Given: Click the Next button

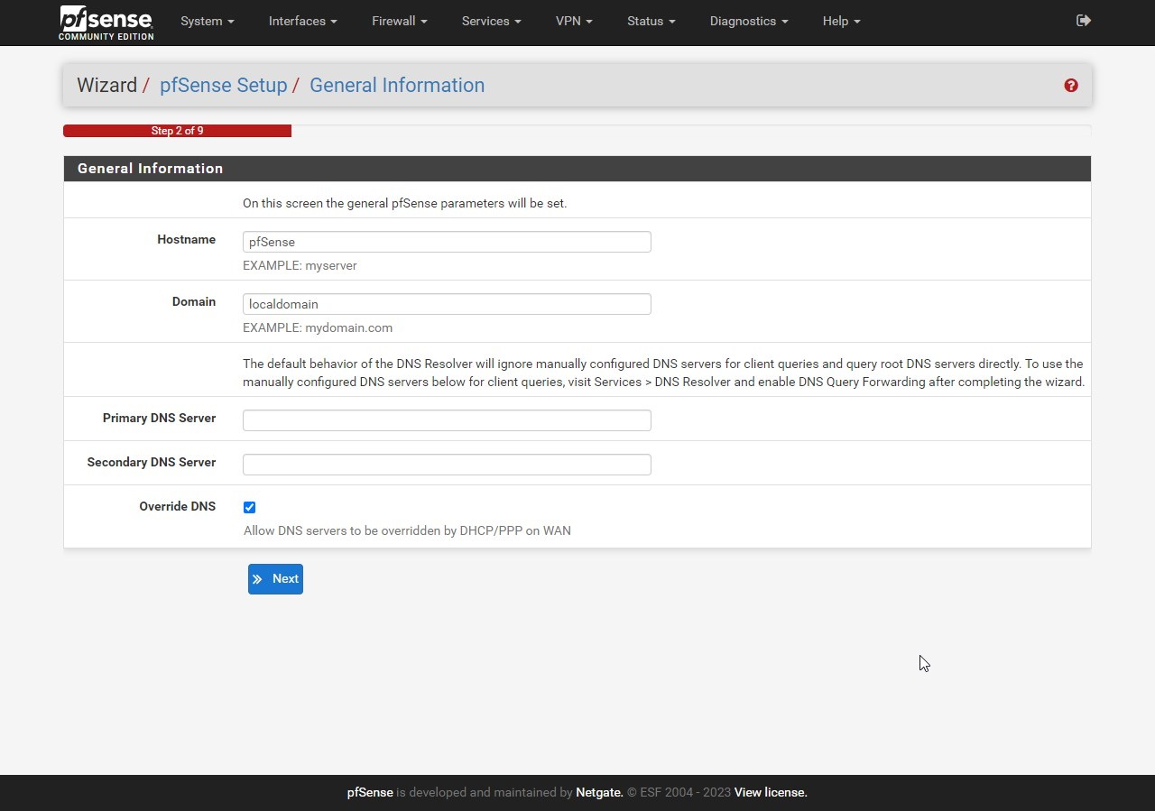Looking at the screenshot, I should [x=275, y=579].
